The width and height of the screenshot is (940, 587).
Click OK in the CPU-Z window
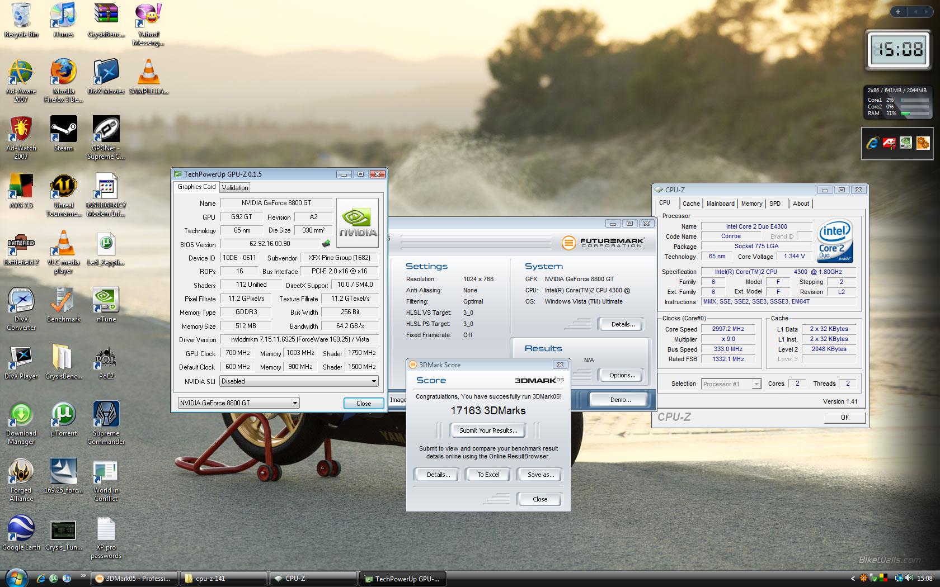(845, 418)
